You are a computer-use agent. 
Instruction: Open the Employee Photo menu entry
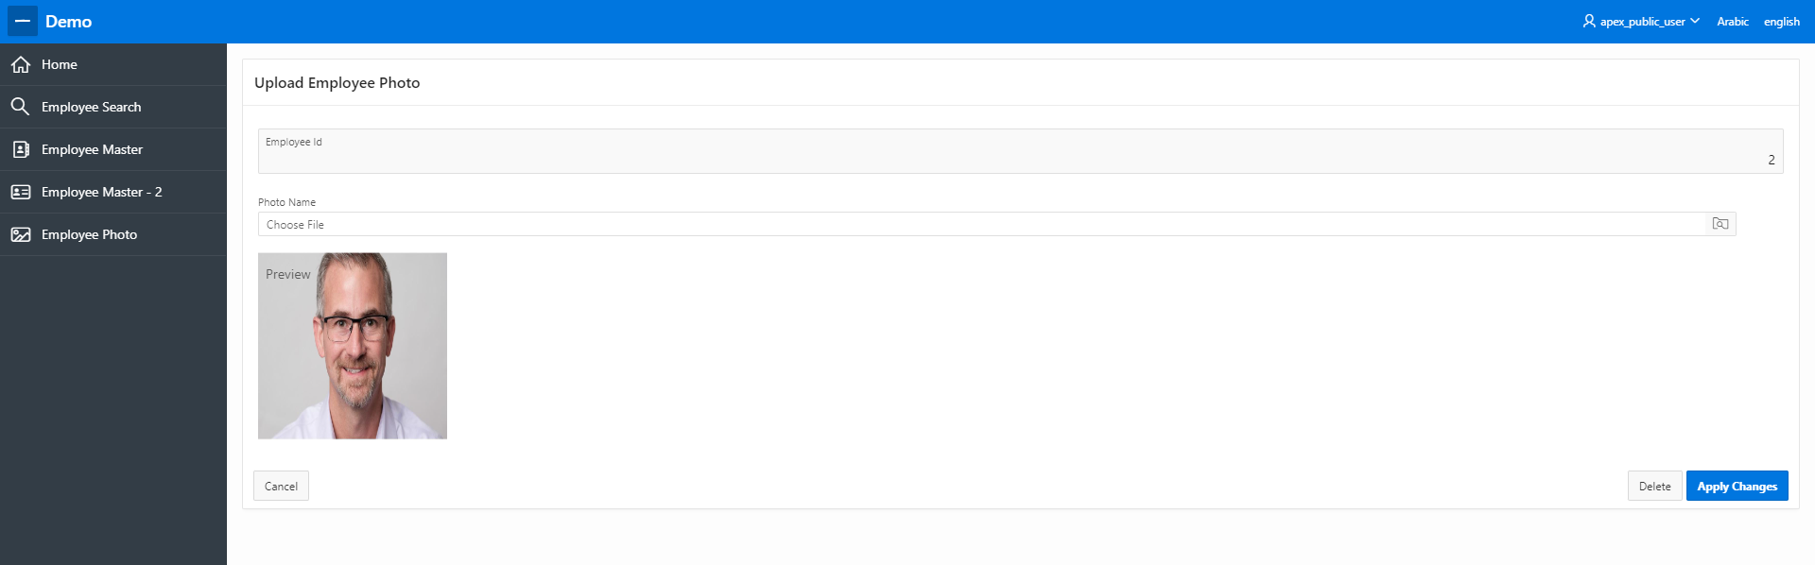(89, 234)
